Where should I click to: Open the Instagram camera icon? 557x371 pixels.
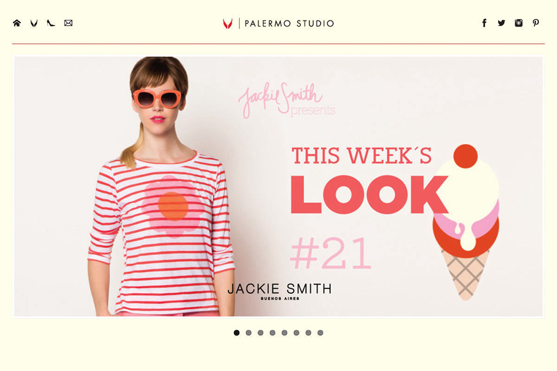coord(518,23)
